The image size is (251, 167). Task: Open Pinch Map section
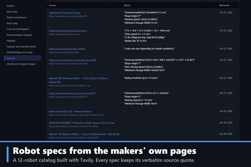click(12, 23)
